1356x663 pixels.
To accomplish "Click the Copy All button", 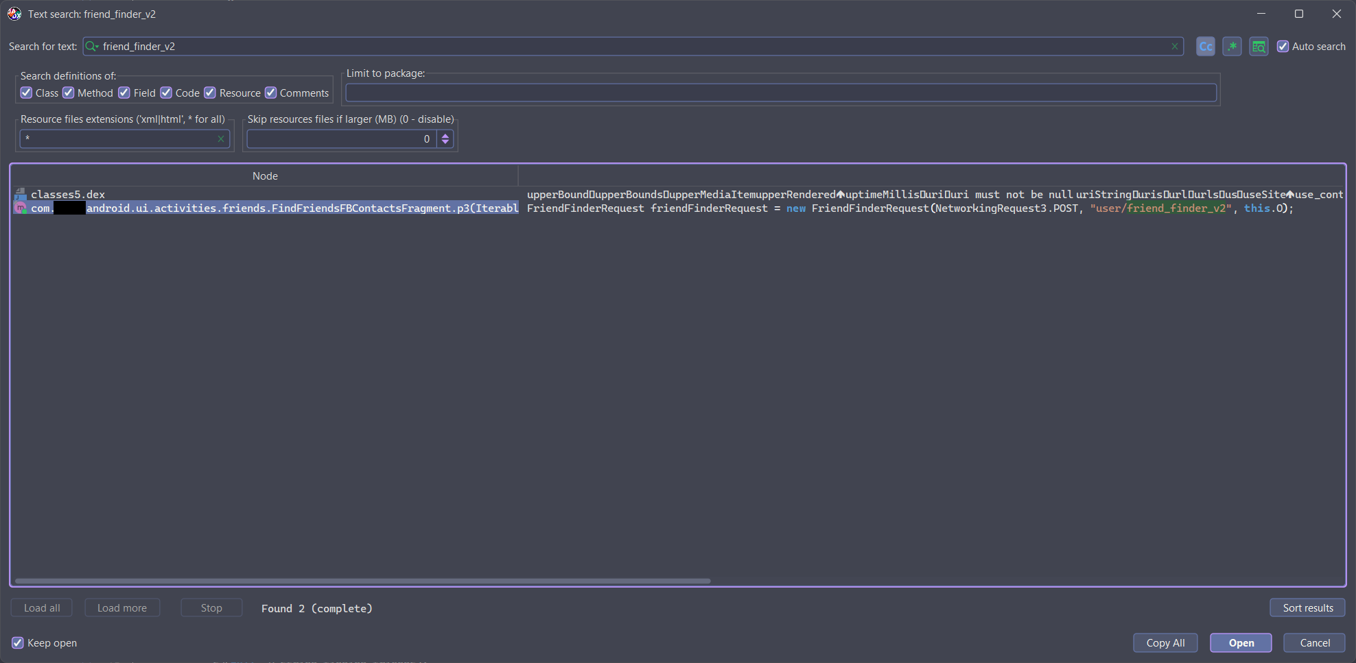I will (1165, 643).
